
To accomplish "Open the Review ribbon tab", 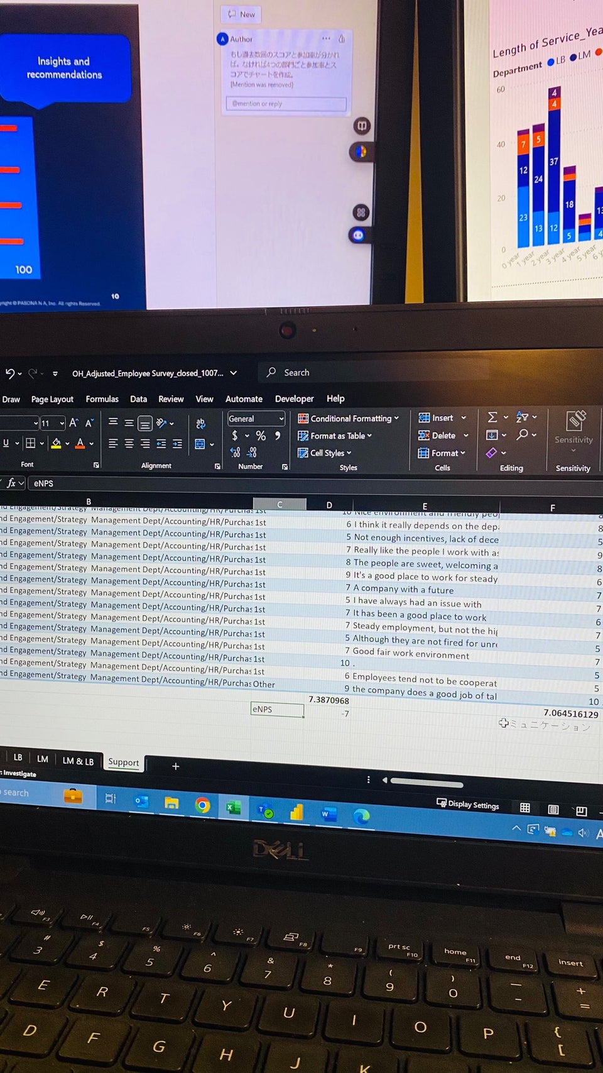I will pyautogui.click(x=171, y=399).
